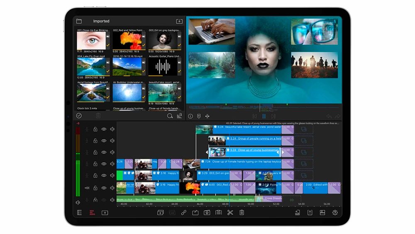Insert a clip with the overlay-add icon
This screenshot has height=234, width=415.
click(160, 212)
